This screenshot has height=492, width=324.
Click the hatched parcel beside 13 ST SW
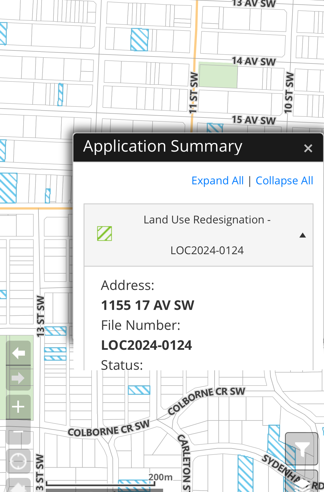[55, 331]
